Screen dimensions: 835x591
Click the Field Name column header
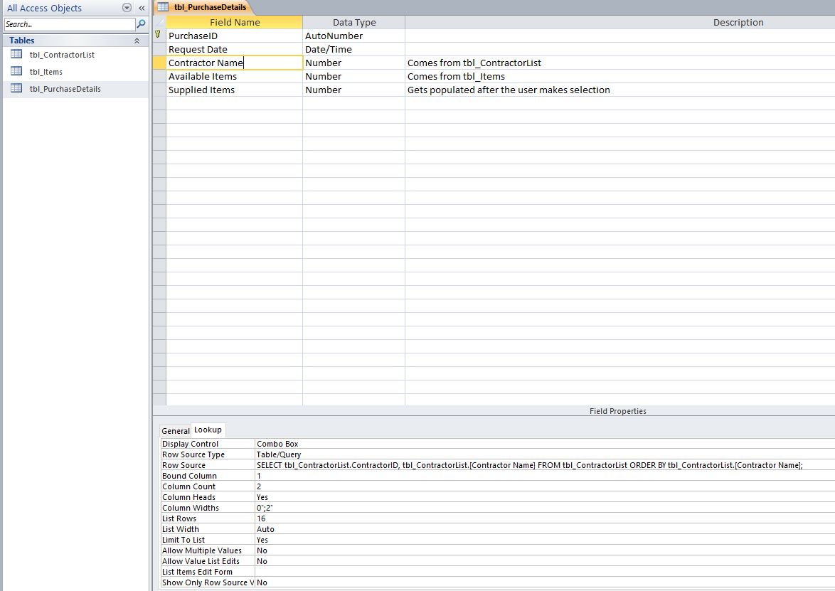point(234,22)
